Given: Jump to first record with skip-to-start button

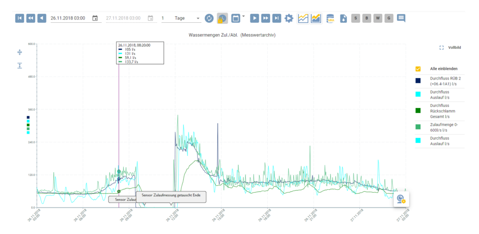Looking at the screenshot, I should click(x=20, y=18).
